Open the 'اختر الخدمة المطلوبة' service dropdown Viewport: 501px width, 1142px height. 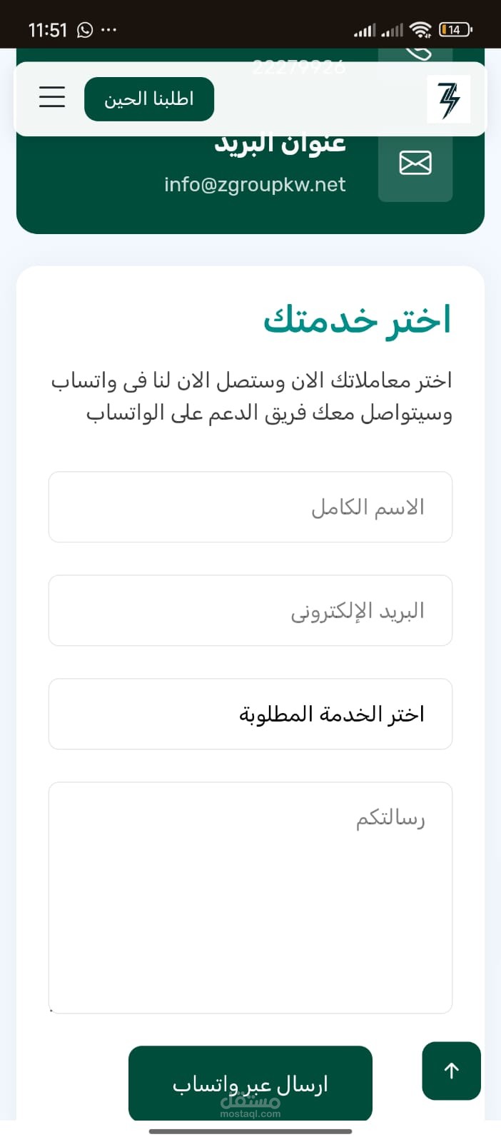coord(250,714)
